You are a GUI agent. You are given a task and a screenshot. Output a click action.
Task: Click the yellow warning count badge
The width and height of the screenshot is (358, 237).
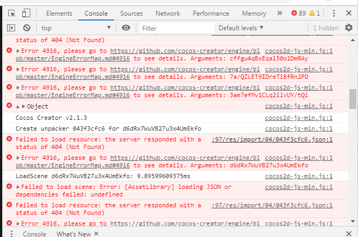tap(315, 13)
